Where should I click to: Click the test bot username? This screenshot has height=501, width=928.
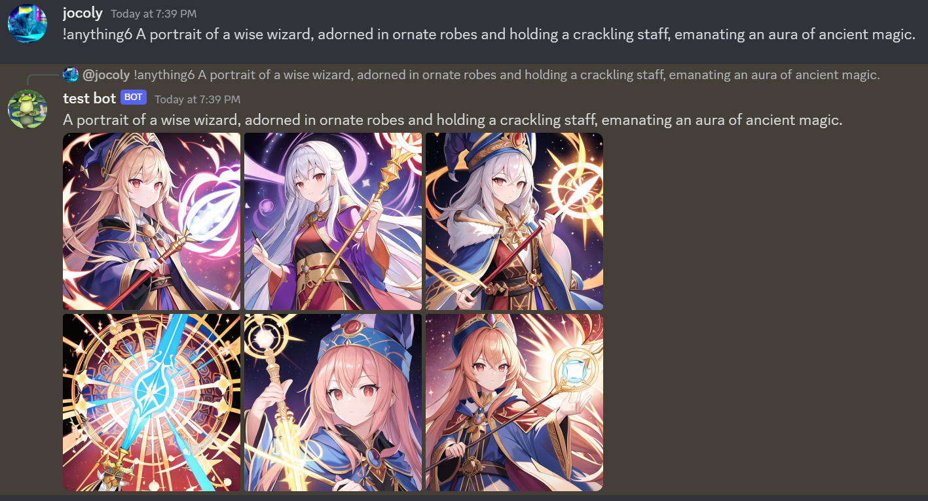(89, 98)
